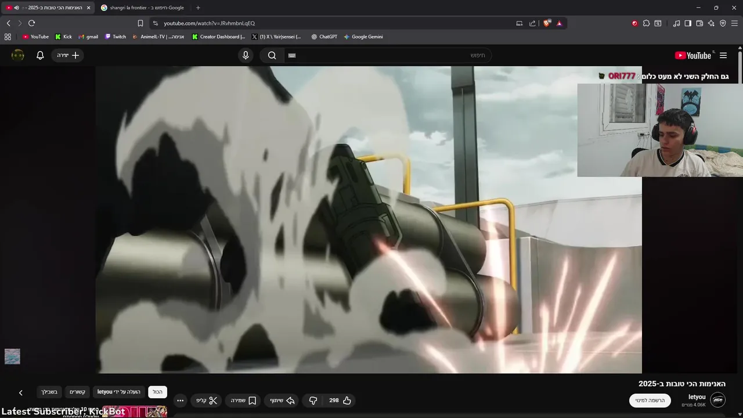
Task: Open the on-screen keyboard in search box
Action: 292,55
